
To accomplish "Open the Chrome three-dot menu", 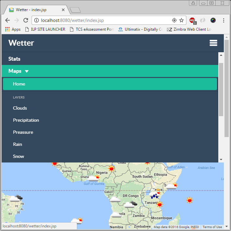I will pos(224,20).
